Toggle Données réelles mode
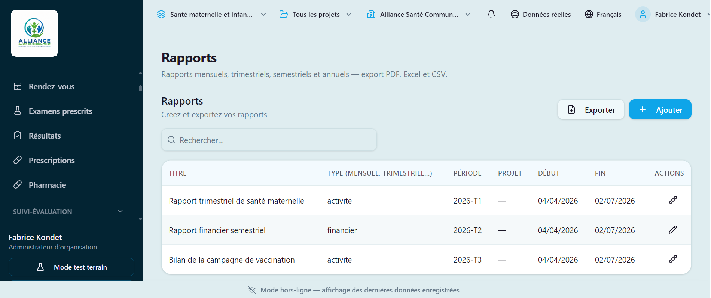Screen dimensions: 711x298 pyautogui.click(x=541, y=14)
